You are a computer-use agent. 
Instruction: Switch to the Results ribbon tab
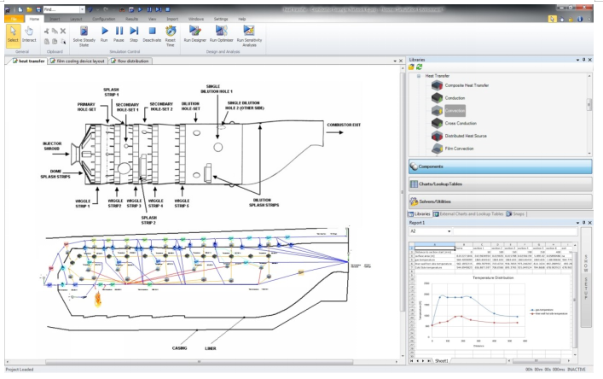131,19
